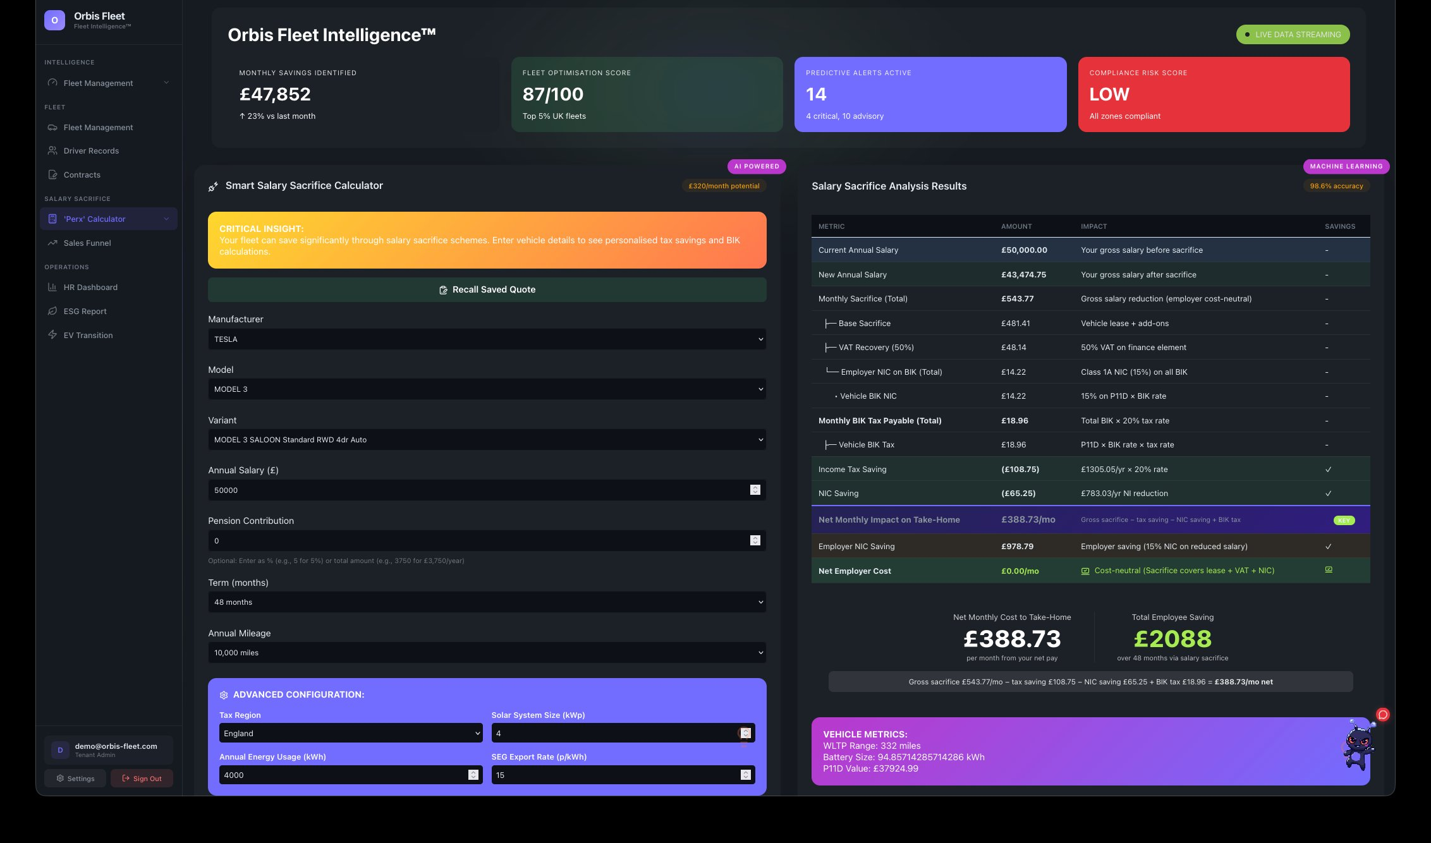Collapse the 'Perx' Calculator sidebar entry chevron
The image size is (1431, 843).
coord(166,219)
